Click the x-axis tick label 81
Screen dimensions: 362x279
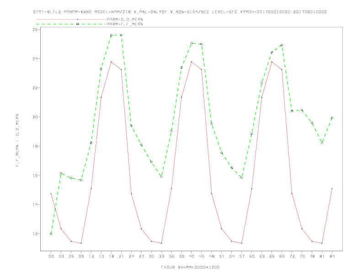coord(322,256)
